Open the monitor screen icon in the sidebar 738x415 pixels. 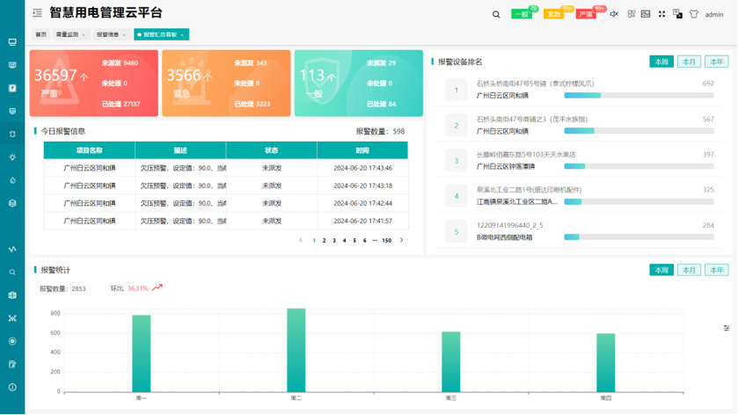pyautogui.click(x=12, y=42)
